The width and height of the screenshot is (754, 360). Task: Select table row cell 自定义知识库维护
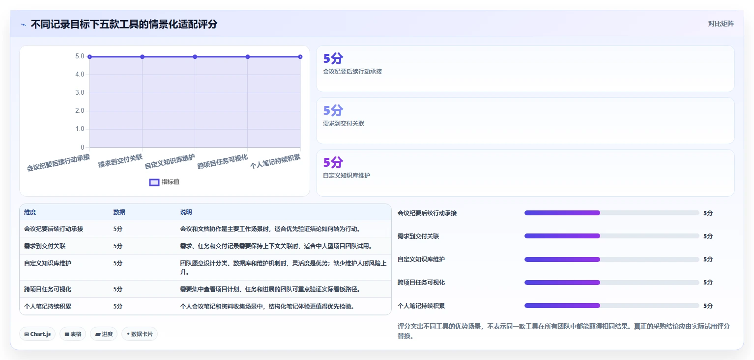pos(48,263)
